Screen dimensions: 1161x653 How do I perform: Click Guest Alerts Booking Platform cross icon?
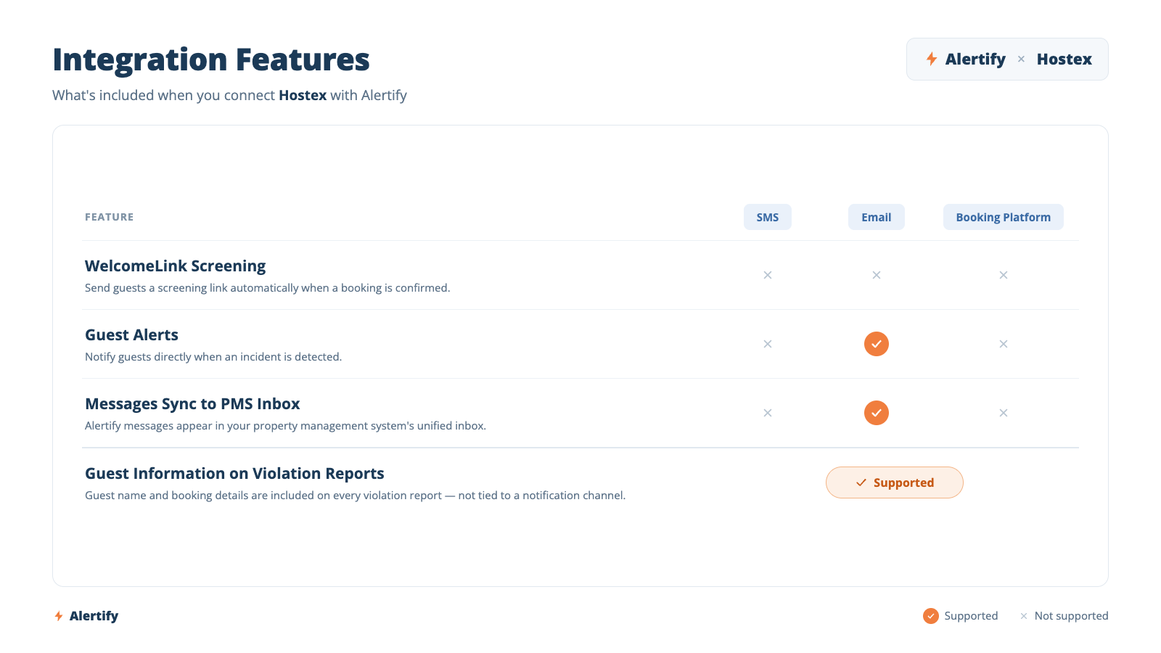pos(1004,344)
